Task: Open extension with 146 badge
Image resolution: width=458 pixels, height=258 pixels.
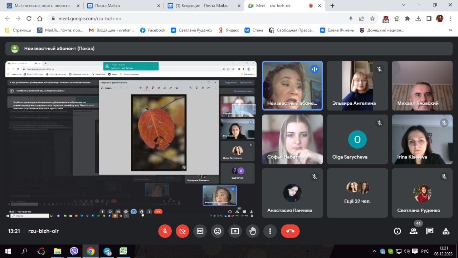Action: pos(386,19)
